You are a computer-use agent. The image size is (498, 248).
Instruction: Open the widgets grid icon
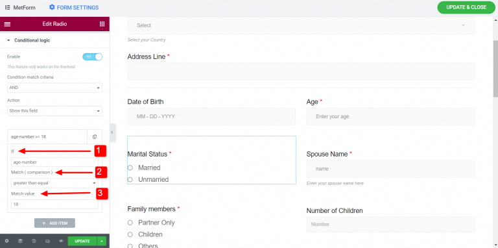[102, 24]
